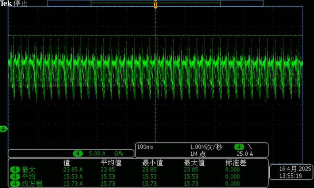Click the channel 4 badge for 最大 measurement
This screenshot has height=188, width=314.
15,170
